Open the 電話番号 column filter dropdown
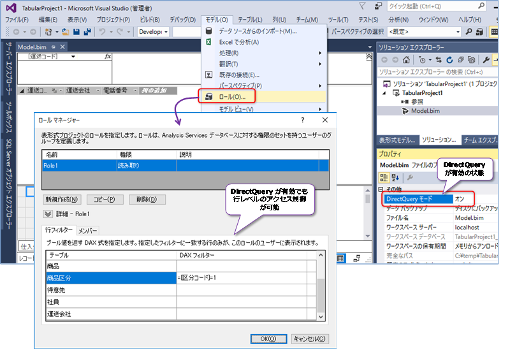The width and height of the screenshot is (510, 350). pyautogui.click(x=135, y=91)
